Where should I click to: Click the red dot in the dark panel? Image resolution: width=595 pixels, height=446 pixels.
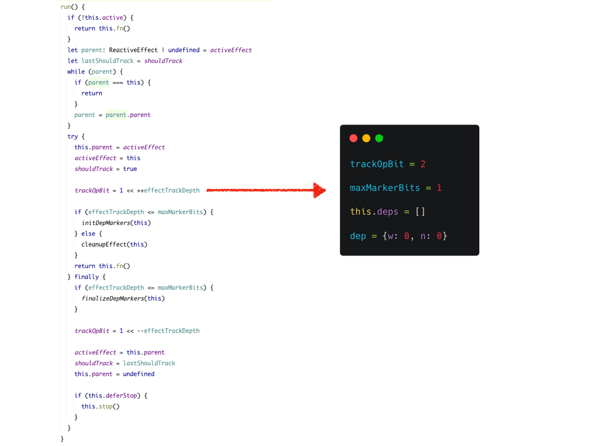click(354, 138)
